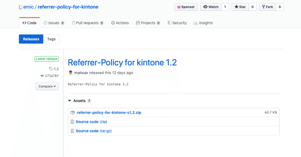This screenshot has width=301, height=157.
Task: Click the file icon beside Source code (tar.gz)
Action: point(72,131)
